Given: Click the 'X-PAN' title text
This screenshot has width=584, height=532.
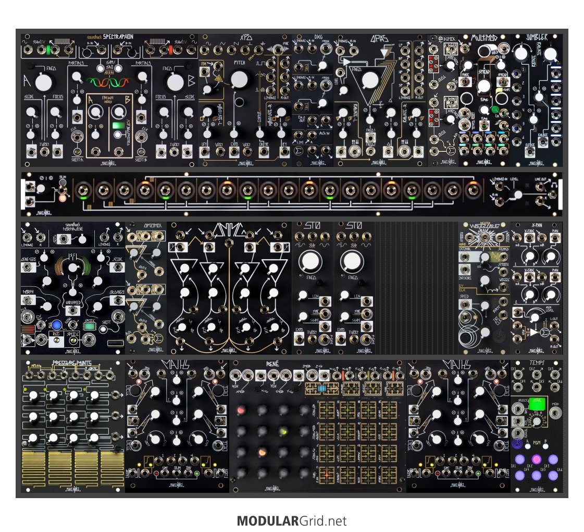Looking at the screenshot, I should click(537, 225).
